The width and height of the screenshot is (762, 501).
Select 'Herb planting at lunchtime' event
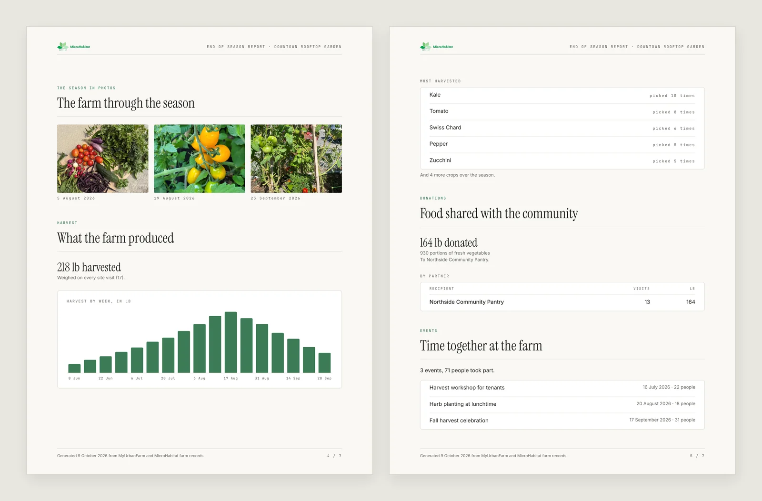[562, 404]
